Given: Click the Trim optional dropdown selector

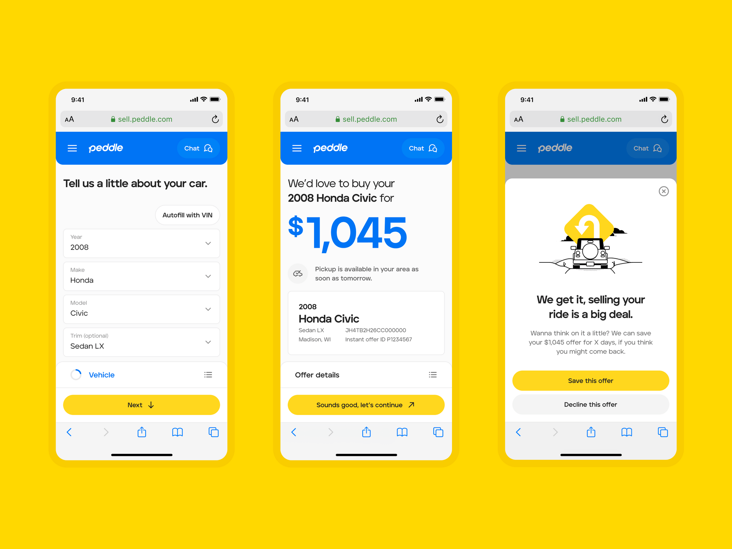Looking at the screenshot, I should [141, 342].
